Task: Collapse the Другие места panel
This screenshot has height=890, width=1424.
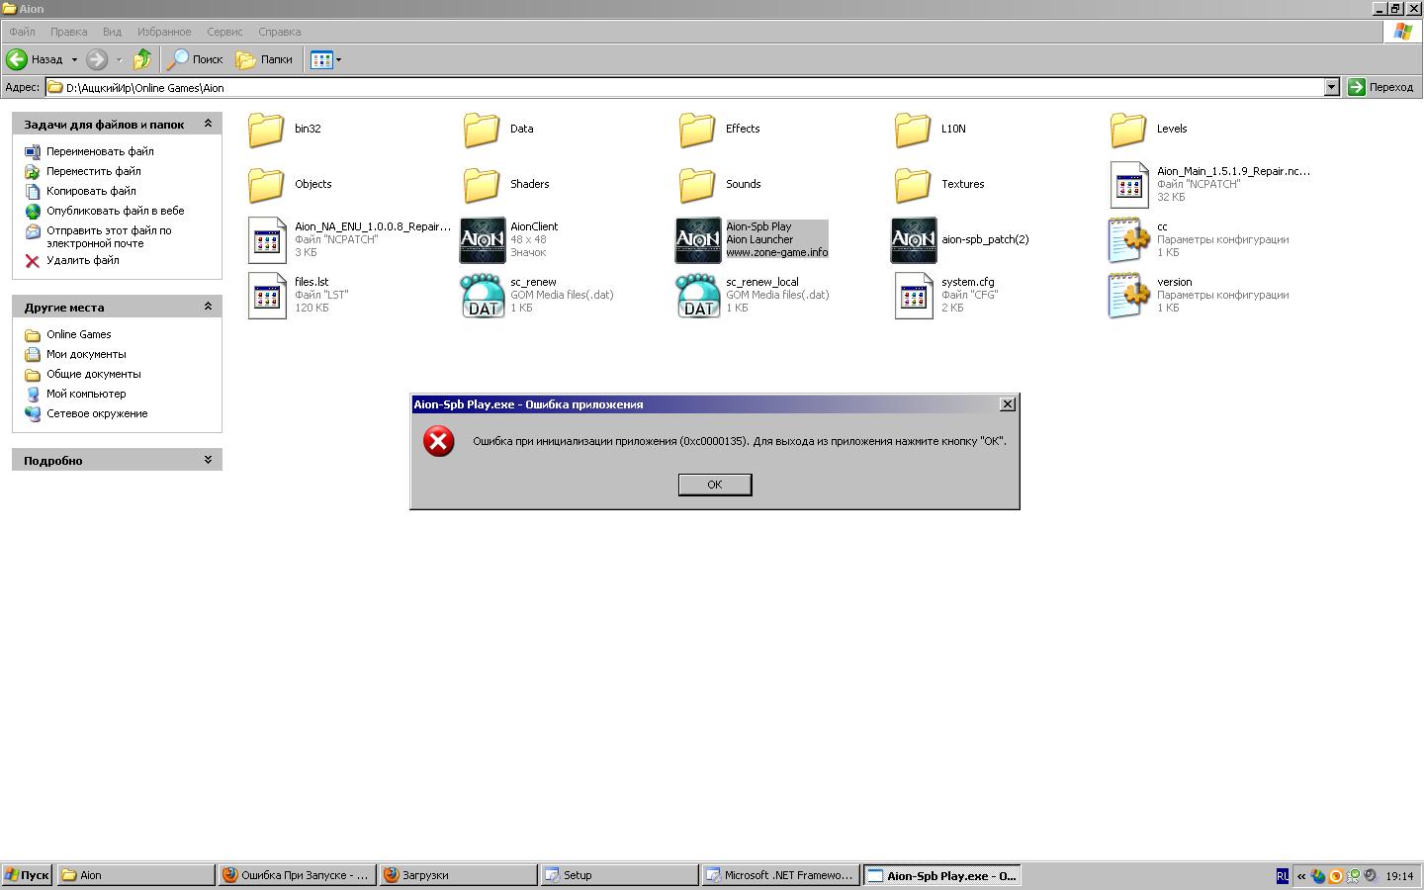Action: [208, 307]
